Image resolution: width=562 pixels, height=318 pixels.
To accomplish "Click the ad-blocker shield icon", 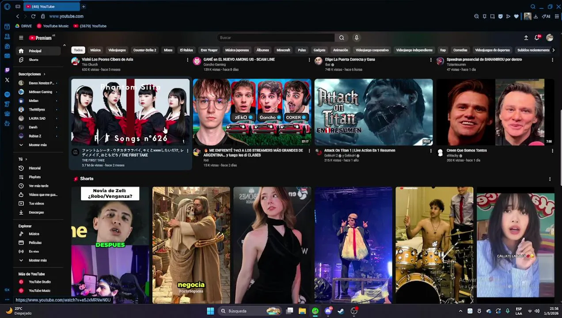I will point(500,16).
